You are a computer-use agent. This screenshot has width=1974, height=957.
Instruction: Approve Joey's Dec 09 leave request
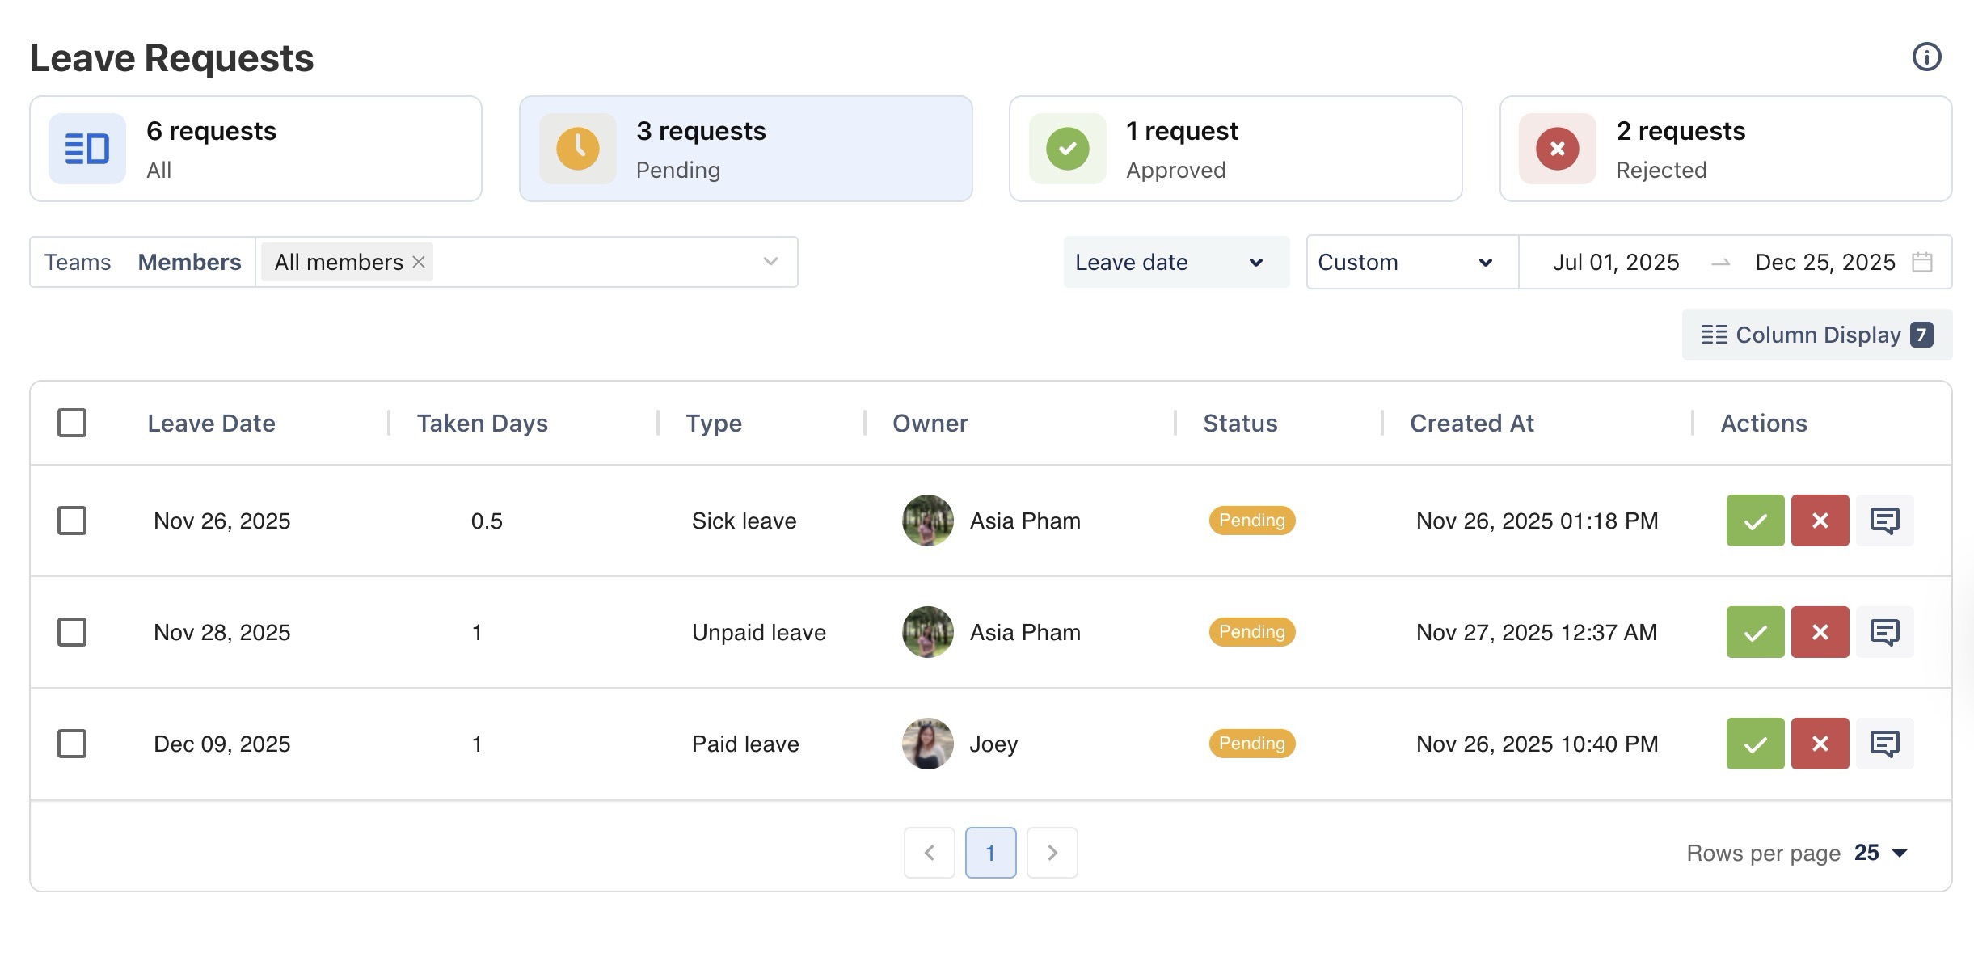(1755, 744)
